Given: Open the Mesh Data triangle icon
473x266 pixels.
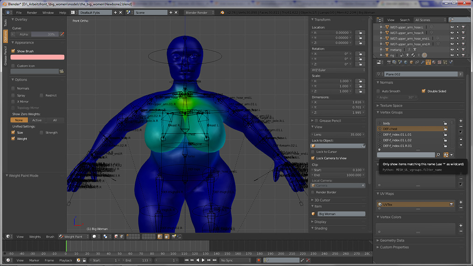Looking at the screenshot, I should point(428,62).
